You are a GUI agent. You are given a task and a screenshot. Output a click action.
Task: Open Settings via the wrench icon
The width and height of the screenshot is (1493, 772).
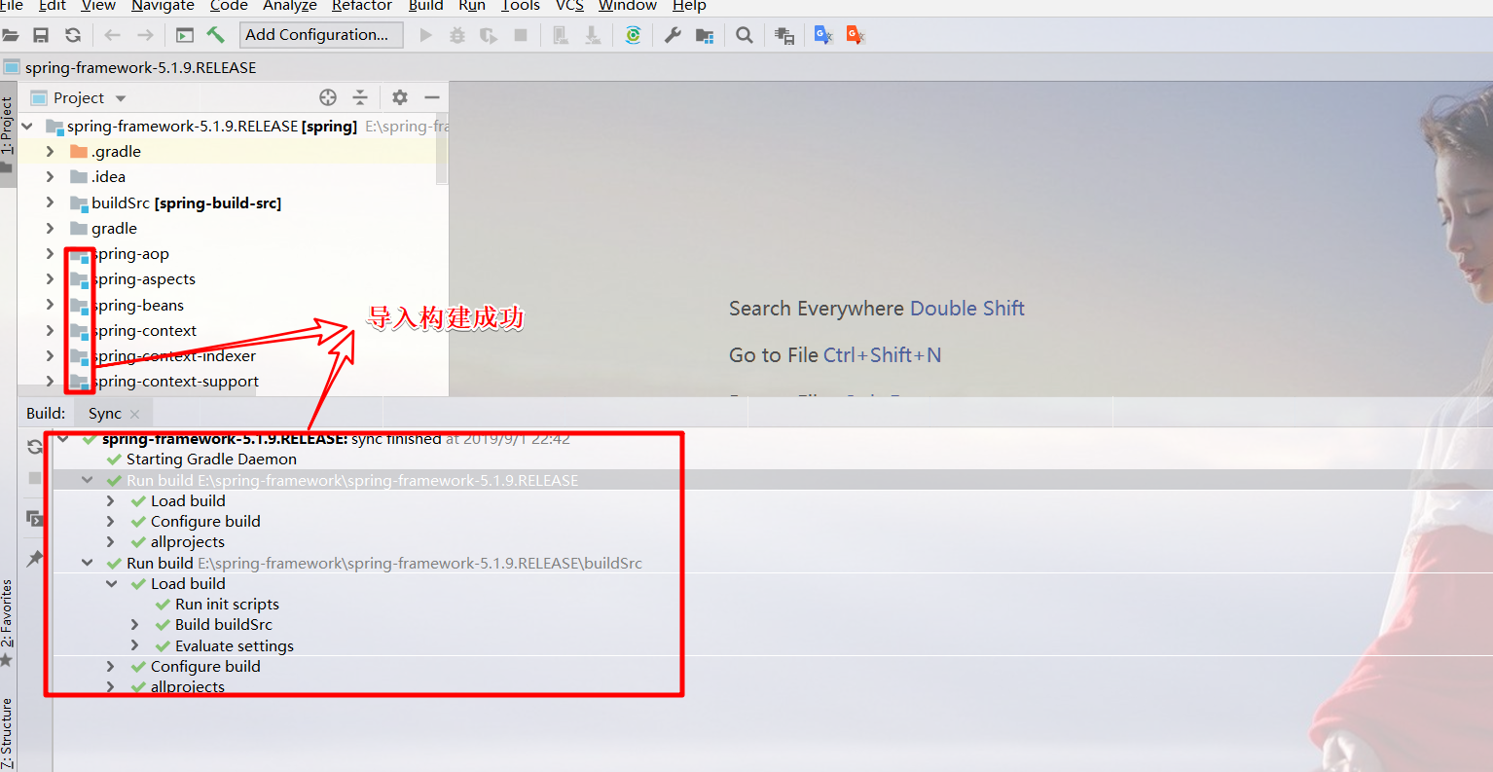point(673,35)
